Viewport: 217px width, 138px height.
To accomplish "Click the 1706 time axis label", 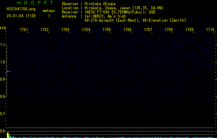I will 127,30.
